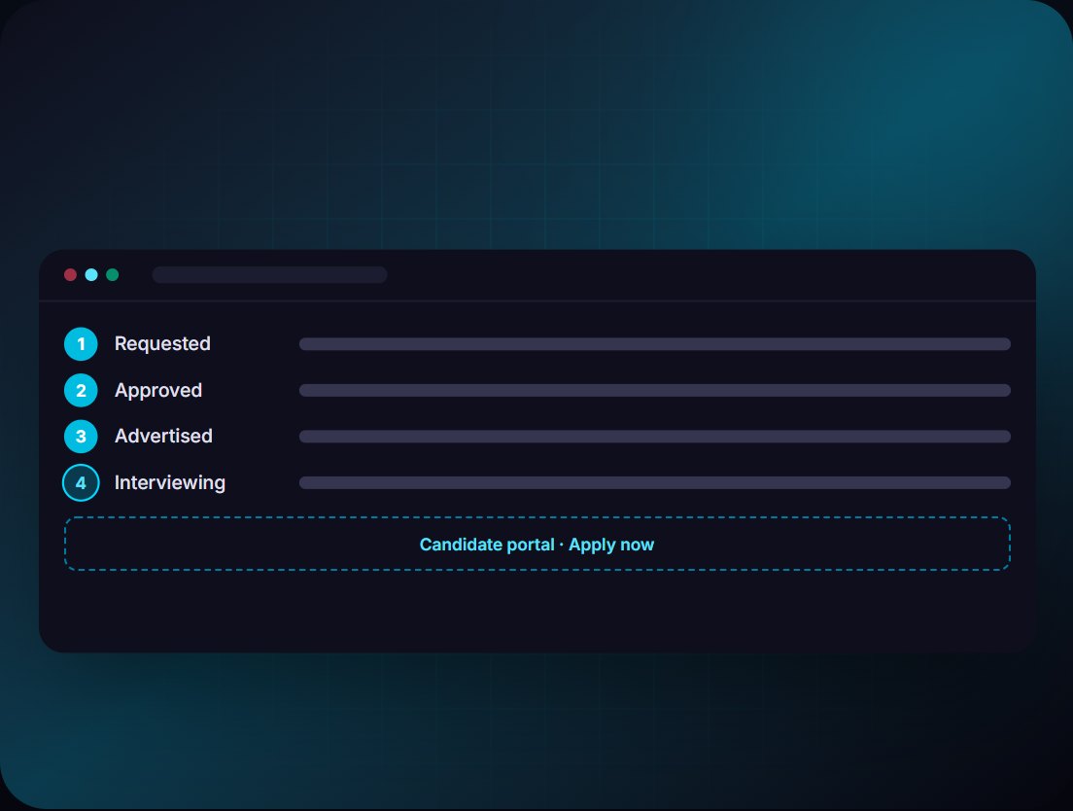Click the bar beside Interviewing
This screenshot has height=811, width=1073.
(x=655, y=482)
